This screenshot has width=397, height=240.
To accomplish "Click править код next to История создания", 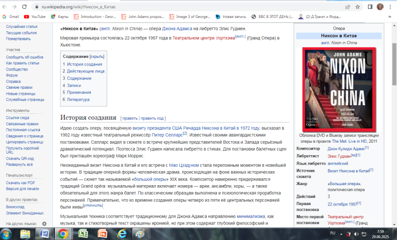I will pos(152,118).
